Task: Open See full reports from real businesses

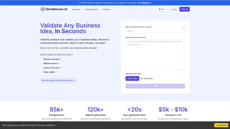Action: tap(58, 80)
